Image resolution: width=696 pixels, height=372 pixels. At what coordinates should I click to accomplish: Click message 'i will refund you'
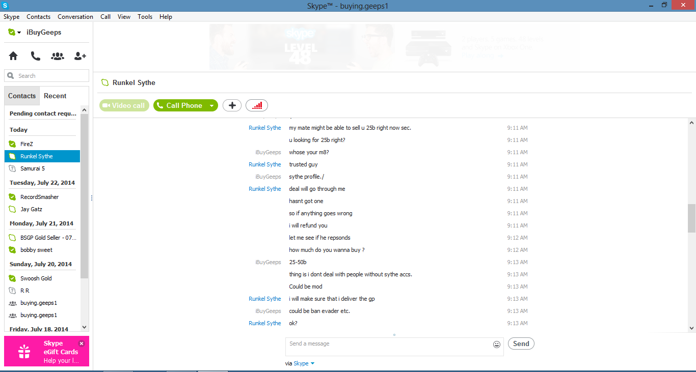[308, 225]
